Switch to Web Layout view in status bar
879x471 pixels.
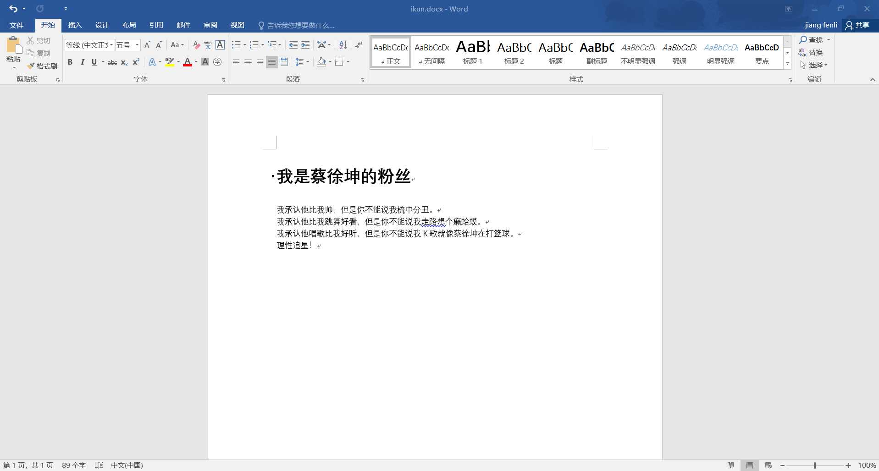point(768,465)
